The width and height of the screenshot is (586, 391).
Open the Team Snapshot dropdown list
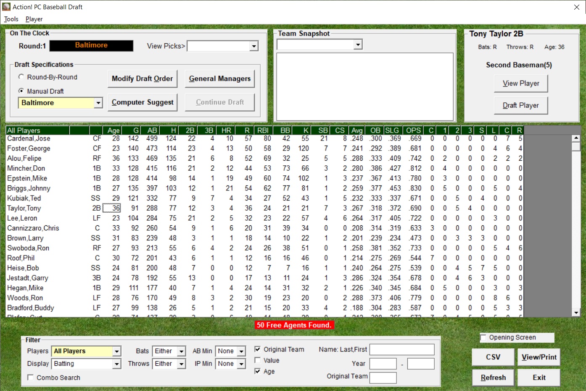point(357,44)
